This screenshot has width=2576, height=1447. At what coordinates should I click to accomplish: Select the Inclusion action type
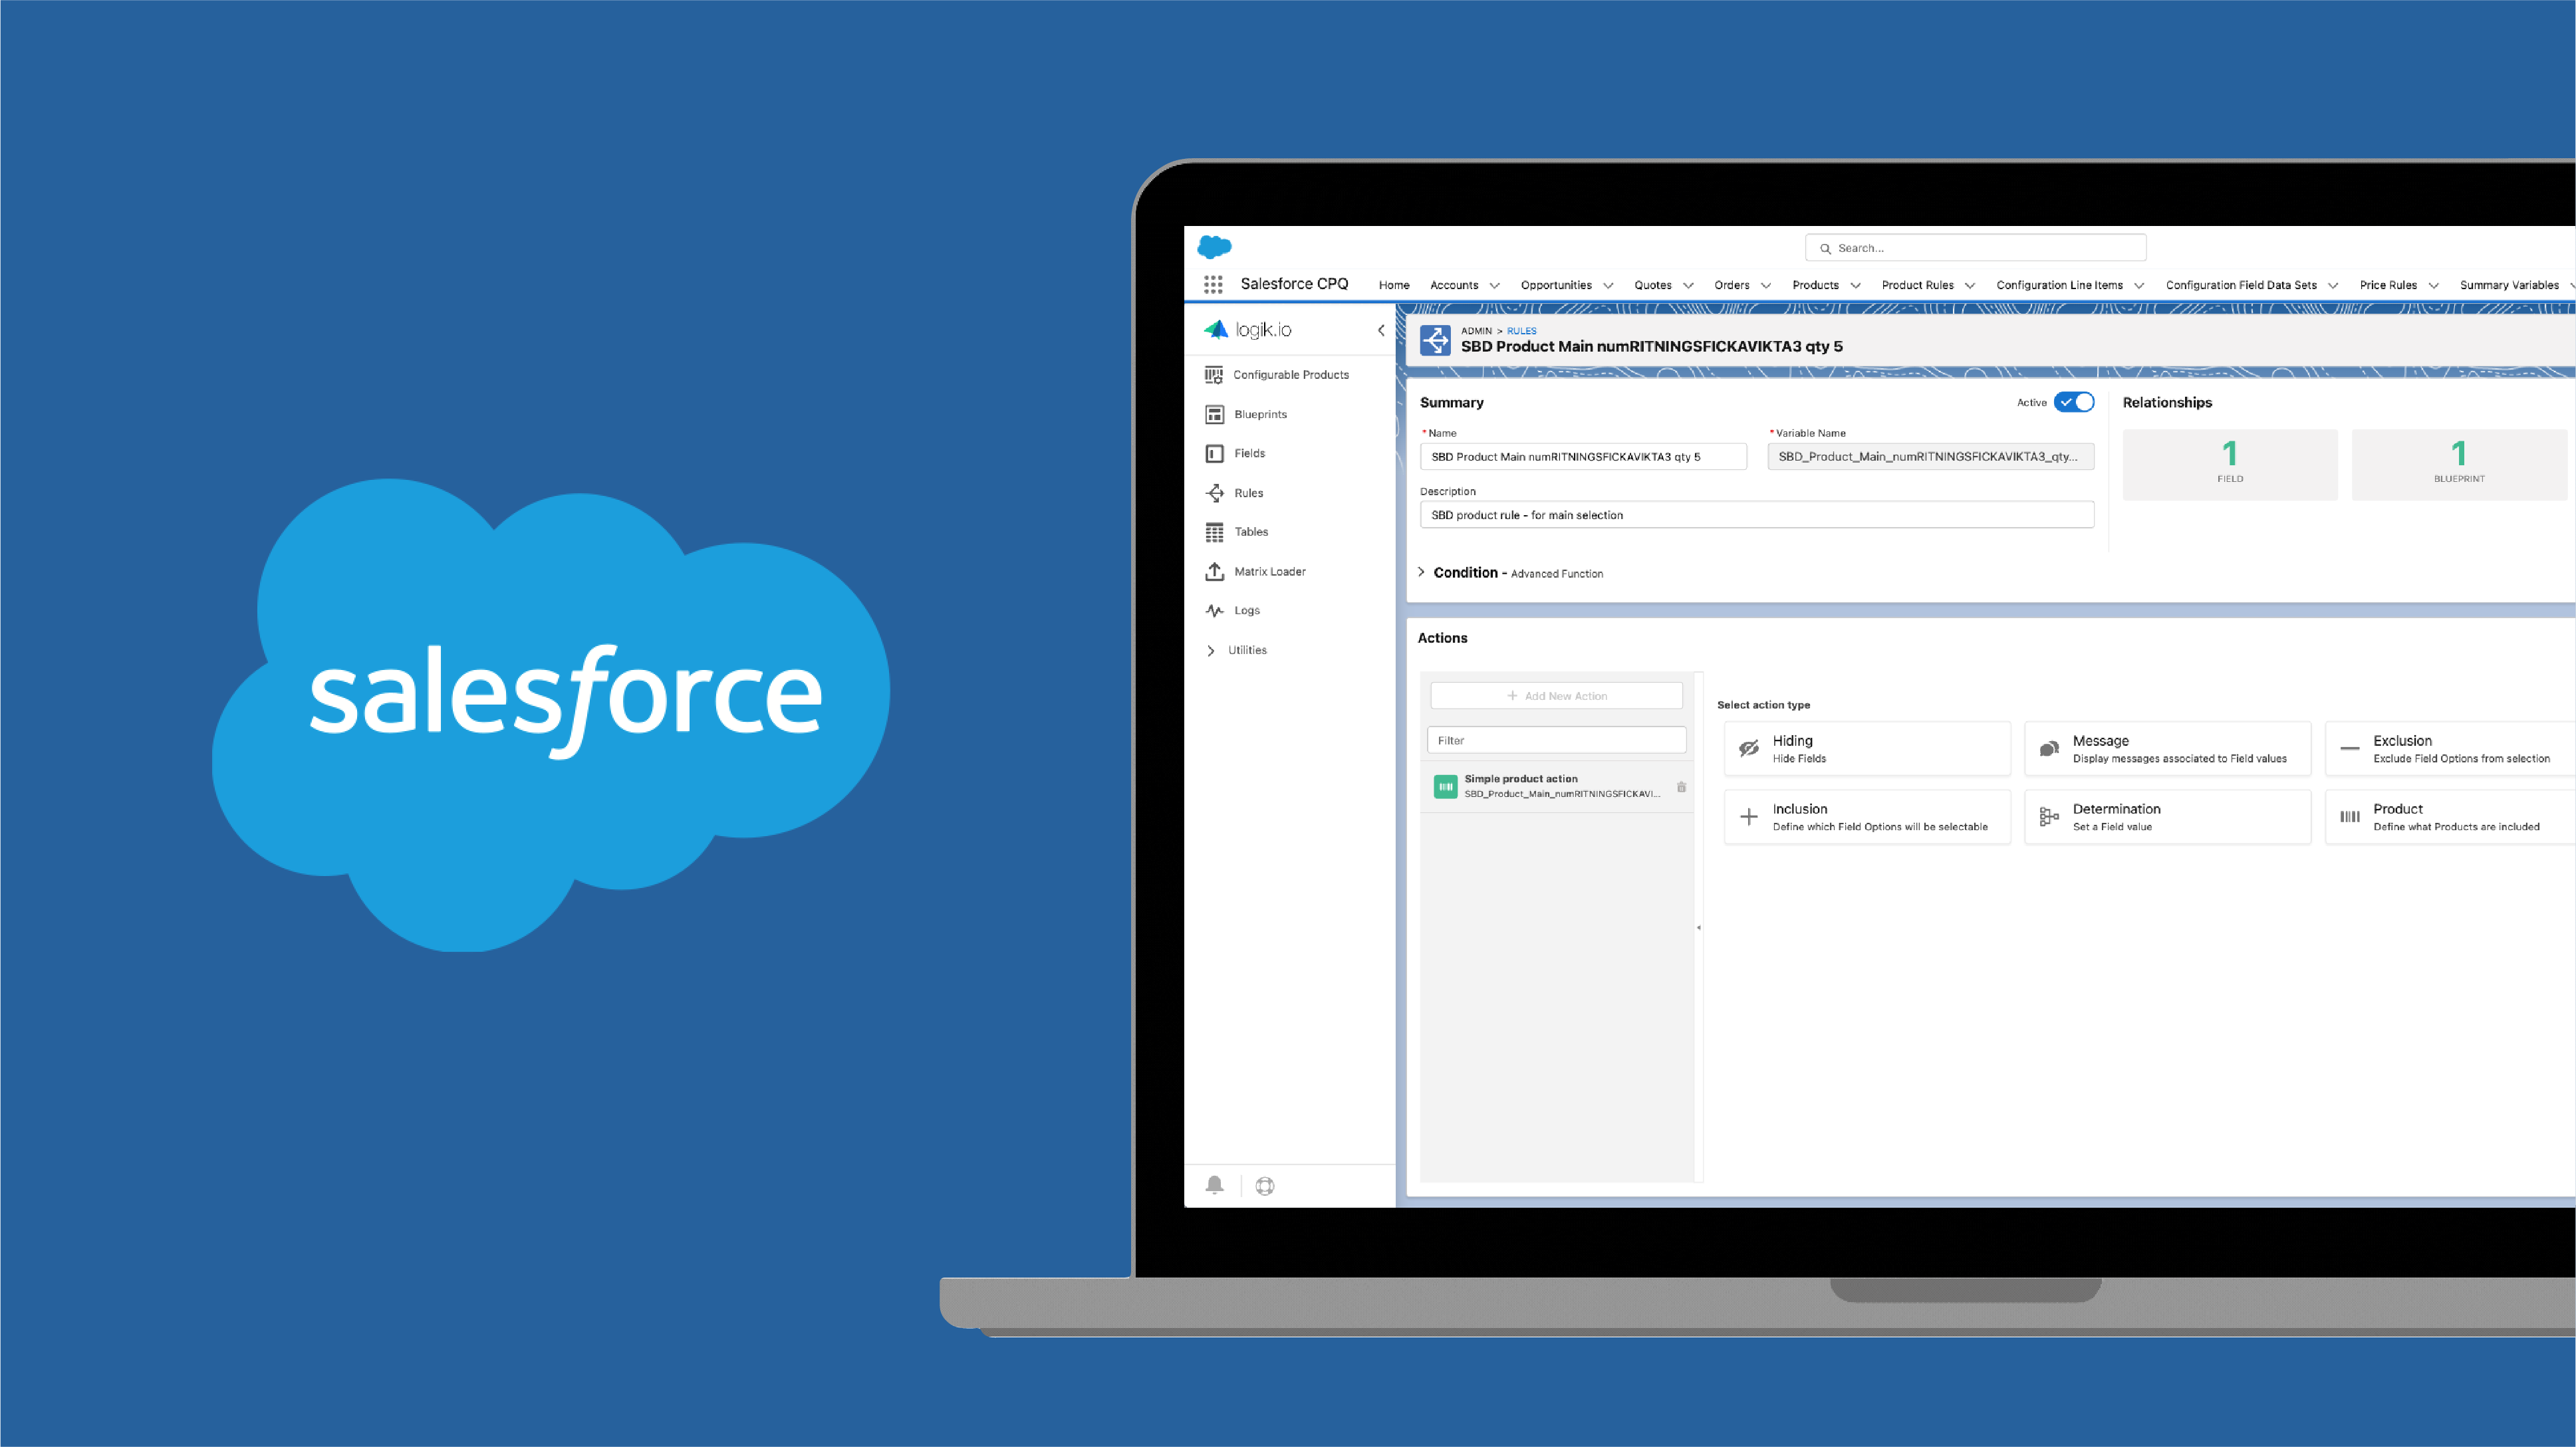1867,816
